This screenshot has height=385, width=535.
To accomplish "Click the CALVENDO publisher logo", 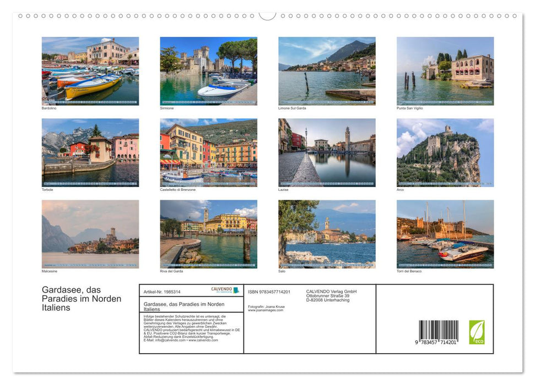I will coord(220,288).
